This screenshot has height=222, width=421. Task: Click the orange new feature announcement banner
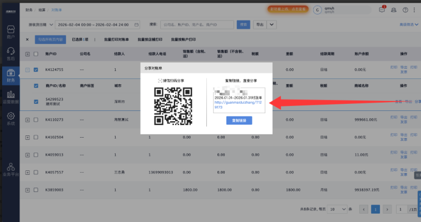tap(288, 9)
